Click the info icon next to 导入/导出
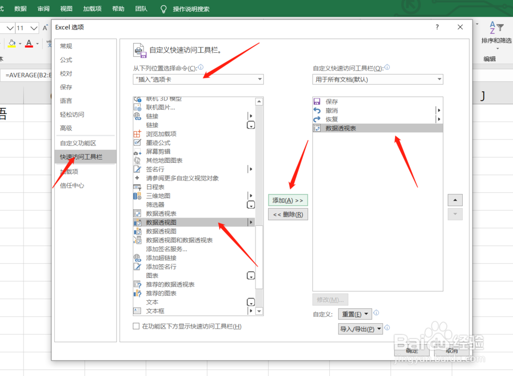The height and width of the screenshot is (376, 513). pyautogui.click(x=387, y=327)
